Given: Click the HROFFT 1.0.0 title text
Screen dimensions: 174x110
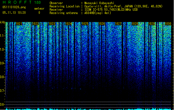Looking at the screenshot, I should pyautogui.click(x=22, y=2).
